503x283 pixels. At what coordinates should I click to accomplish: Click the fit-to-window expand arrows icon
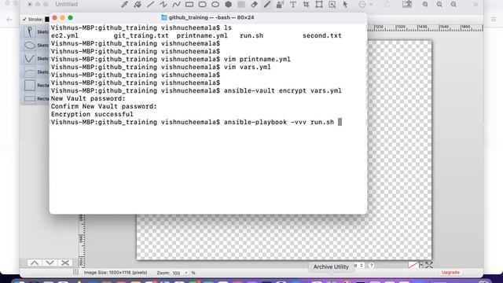(x=429, y=265)
